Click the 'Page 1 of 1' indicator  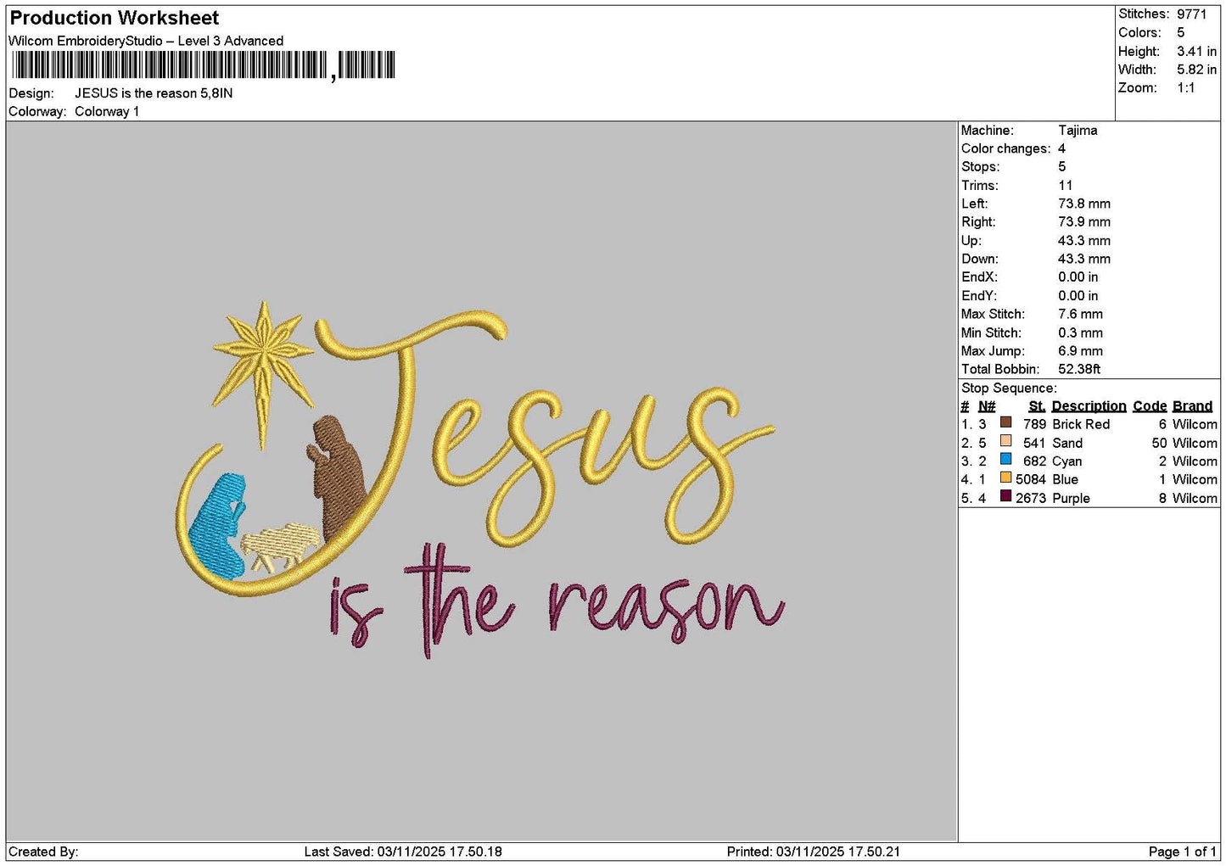tap(1182, 852)
